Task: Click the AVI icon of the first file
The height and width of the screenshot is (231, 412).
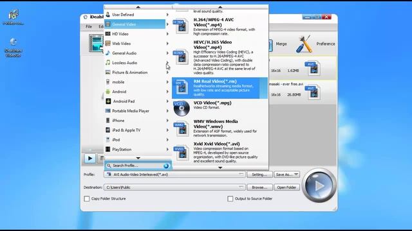Action: (x=312, y=69)
